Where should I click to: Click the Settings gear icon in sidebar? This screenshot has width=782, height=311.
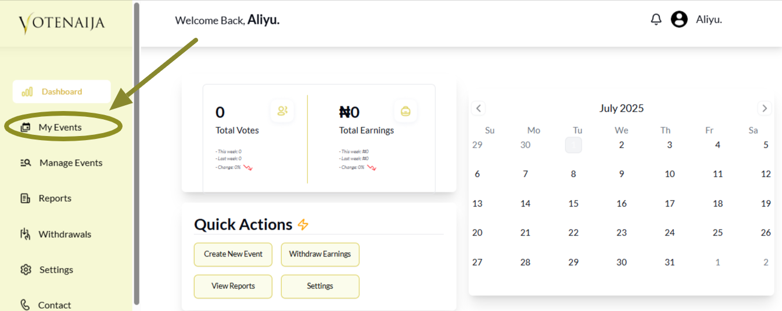pyautogui.click(x=26, y=270)
